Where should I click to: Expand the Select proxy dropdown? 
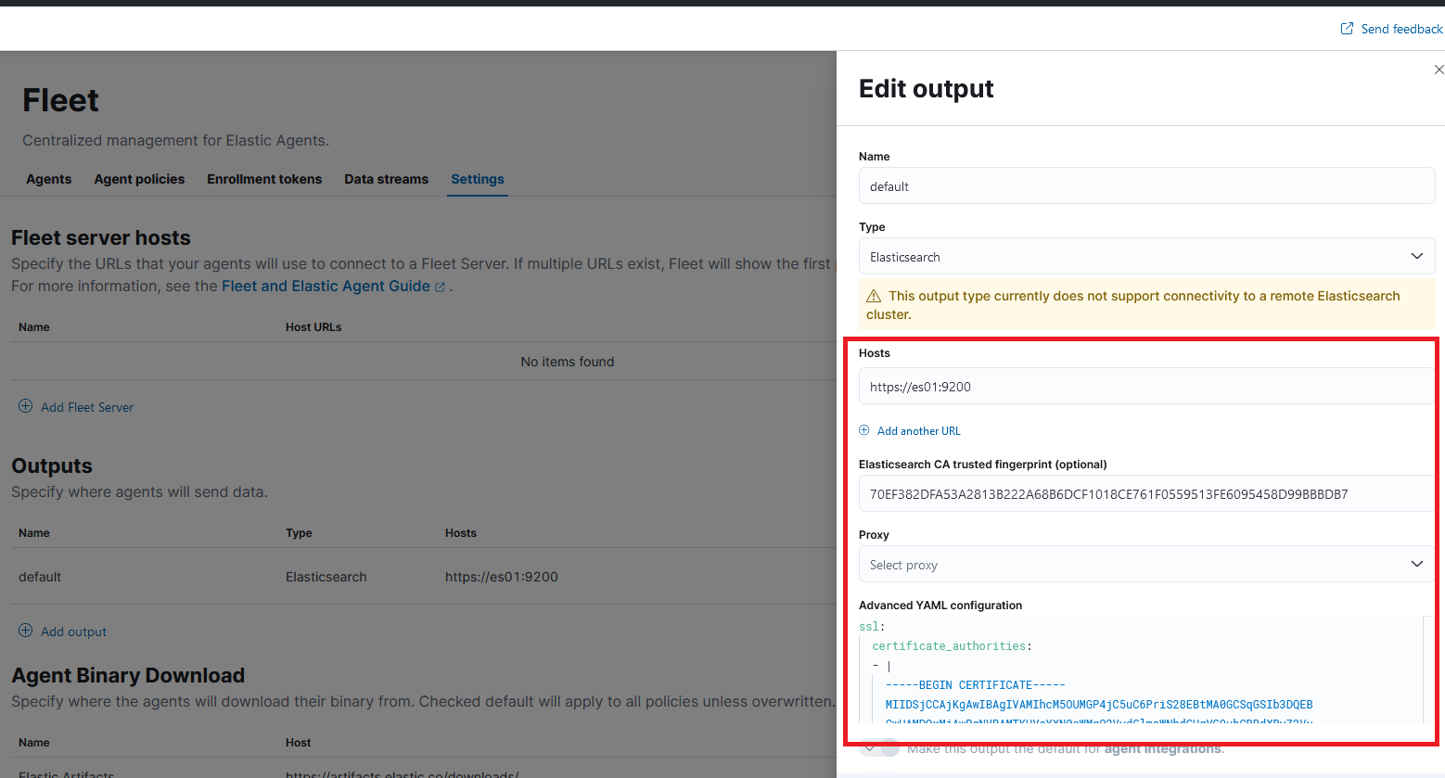(1146, 564)
